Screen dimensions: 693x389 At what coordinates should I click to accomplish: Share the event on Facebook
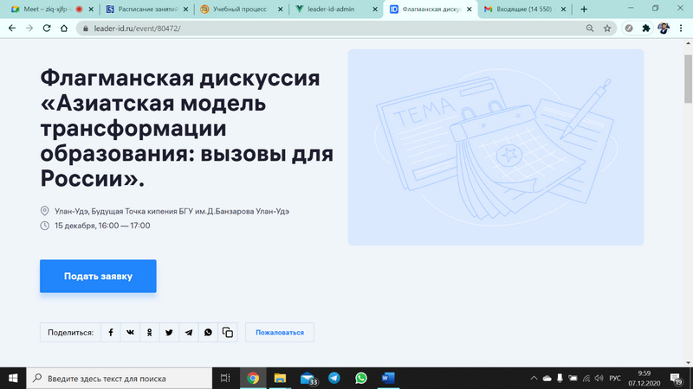(111, 333)
